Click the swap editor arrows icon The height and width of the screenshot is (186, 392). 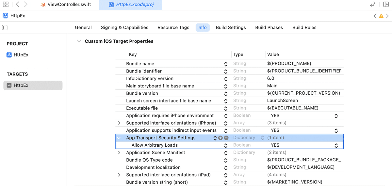(x=372, y=5)
